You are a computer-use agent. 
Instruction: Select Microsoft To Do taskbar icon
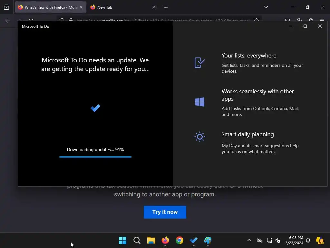point(194,240)
